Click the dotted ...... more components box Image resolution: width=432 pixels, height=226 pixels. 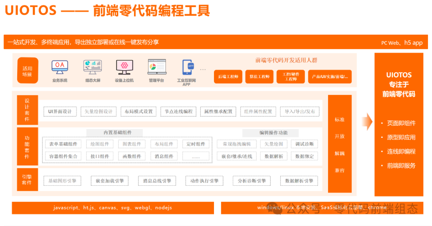click(196, 157)
